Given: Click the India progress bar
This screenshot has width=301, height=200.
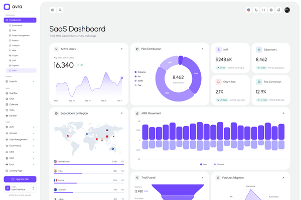Looking at the screenshot, I should coord(89,173).
